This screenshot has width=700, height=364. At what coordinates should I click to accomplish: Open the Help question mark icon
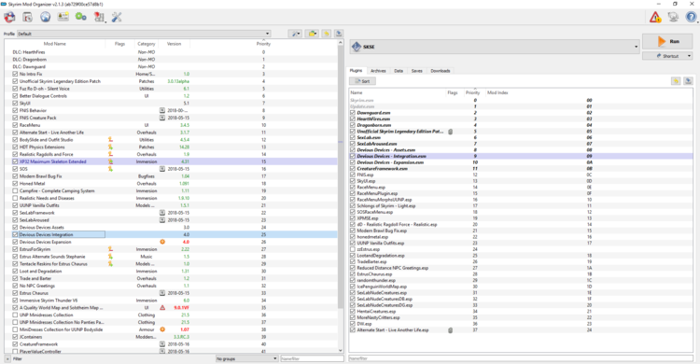[x=691, y=18]
